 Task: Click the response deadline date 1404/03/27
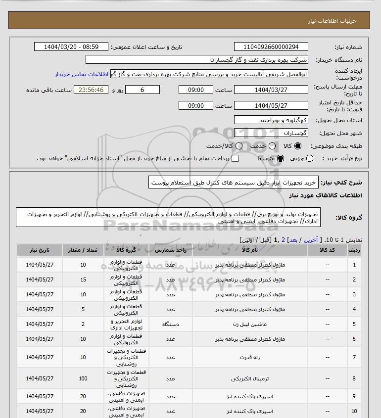pos(271,90)
